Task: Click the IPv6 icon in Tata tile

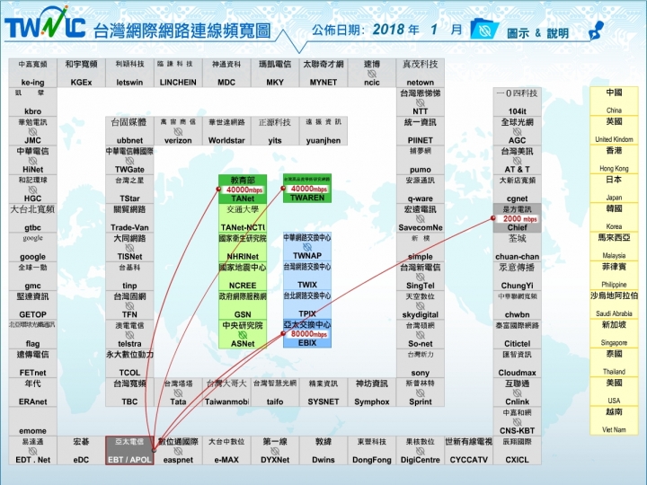Action: 178,392
